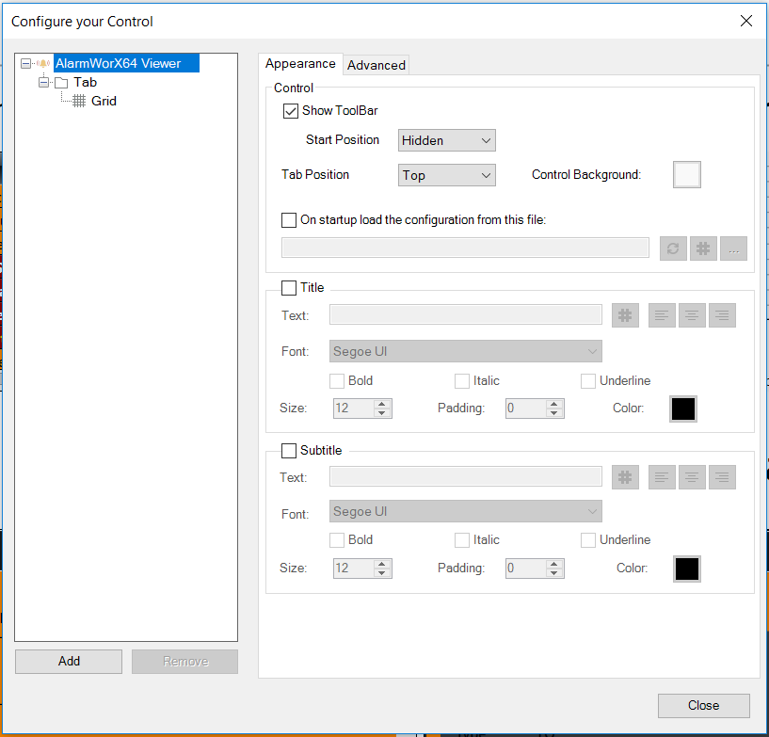
Task: Check Italic in Subtitle section
Action: point(462,540)
